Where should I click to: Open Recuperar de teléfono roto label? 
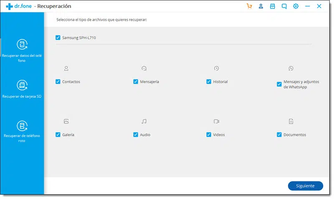pos(22,138)
